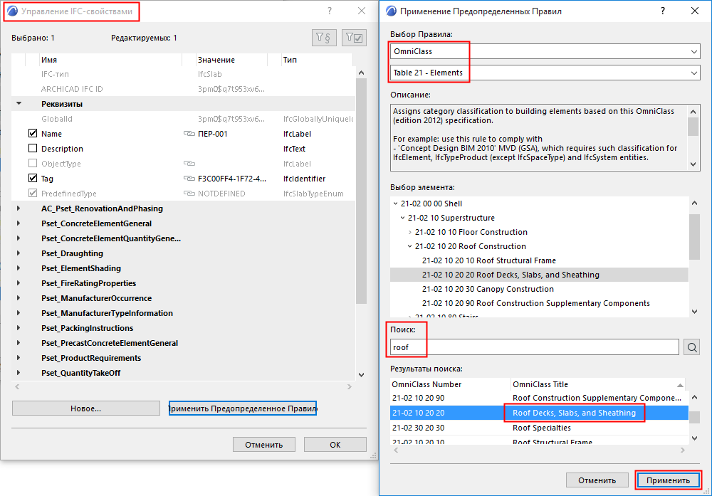Expand Pset_Draughting property set
The height and width of the screenshot is (496, 712).
pyautogui.click(x=19, y=253)
